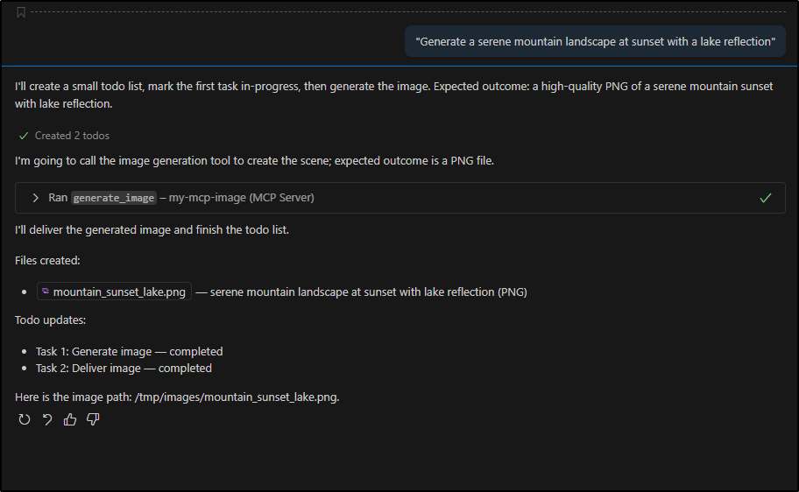Expand the Ran generate_image tool call chevron
Image resolution: width=799 pixels, height=492 pixels.
point(36,198)
